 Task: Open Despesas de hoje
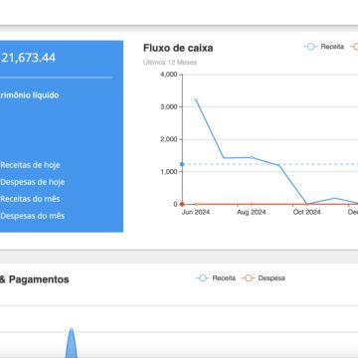33,182
